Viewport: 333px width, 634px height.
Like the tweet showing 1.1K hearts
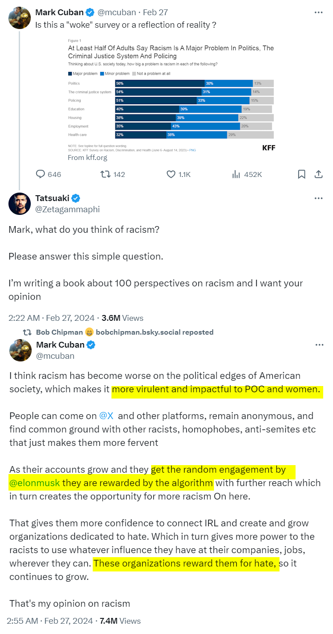click(x=171, y=174)
